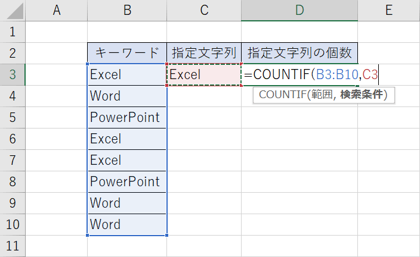Select column A header

[x=57, y=11]
